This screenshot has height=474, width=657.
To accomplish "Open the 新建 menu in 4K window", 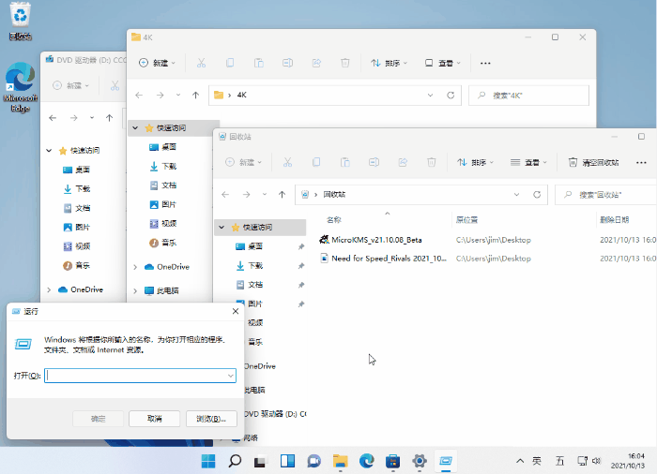I will [157, 63].
